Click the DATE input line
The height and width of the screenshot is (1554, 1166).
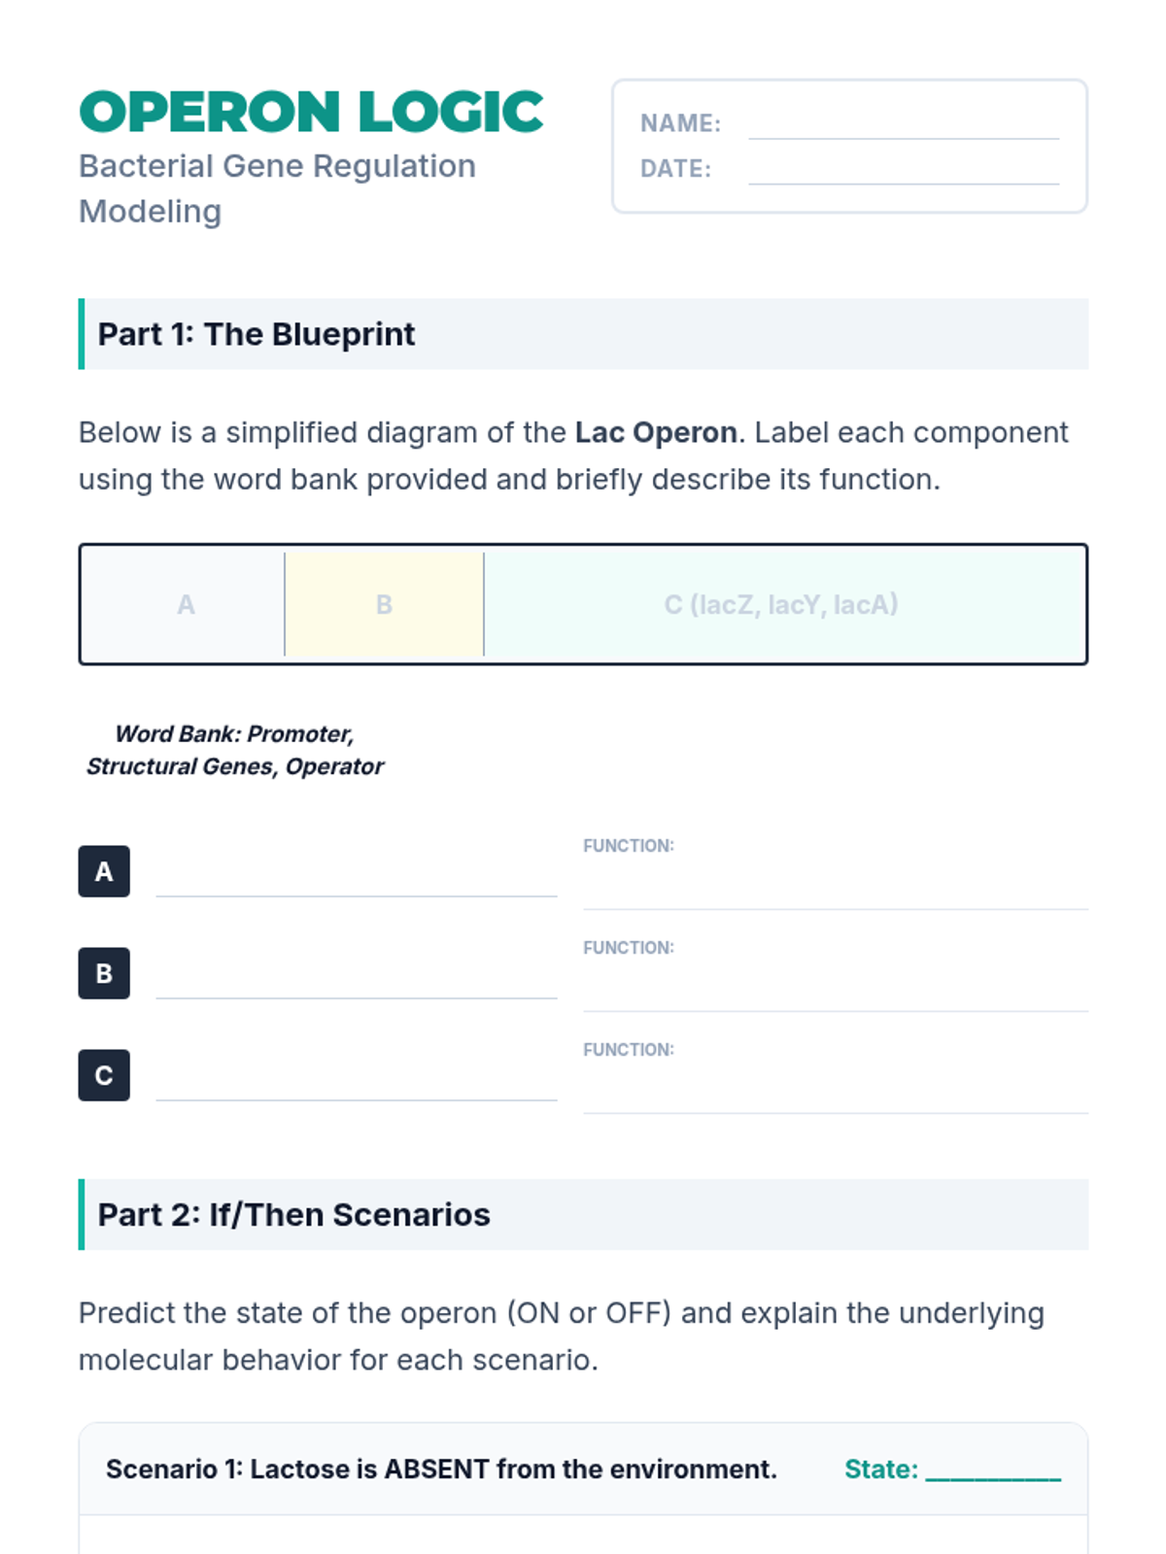tap(903, 171)
